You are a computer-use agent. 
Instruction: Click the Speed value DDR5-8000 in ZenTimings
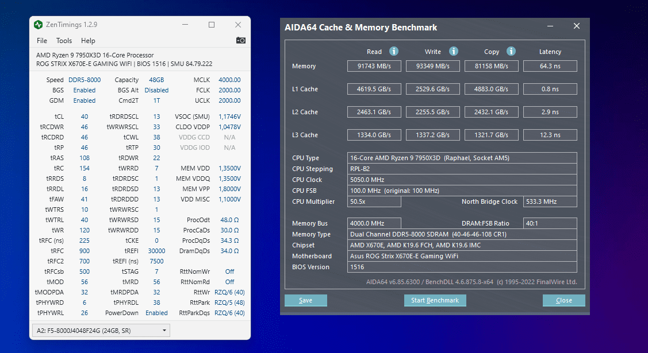[x=85, y=80]
